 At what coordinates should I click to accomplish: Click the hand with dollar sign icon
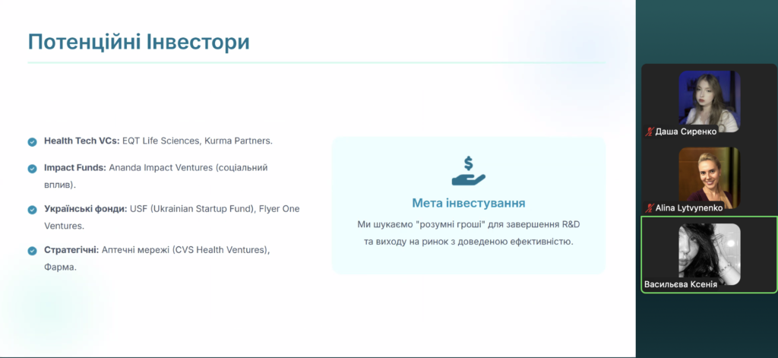468,171
